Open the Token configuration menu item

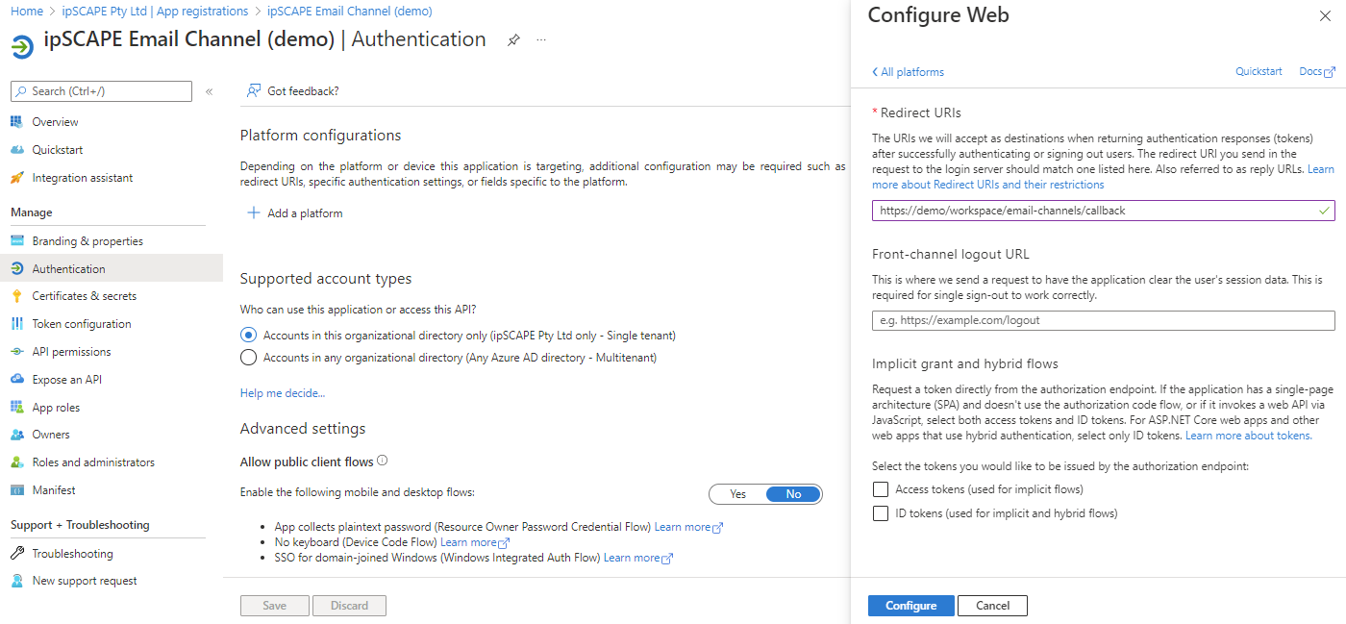[81, 324]
